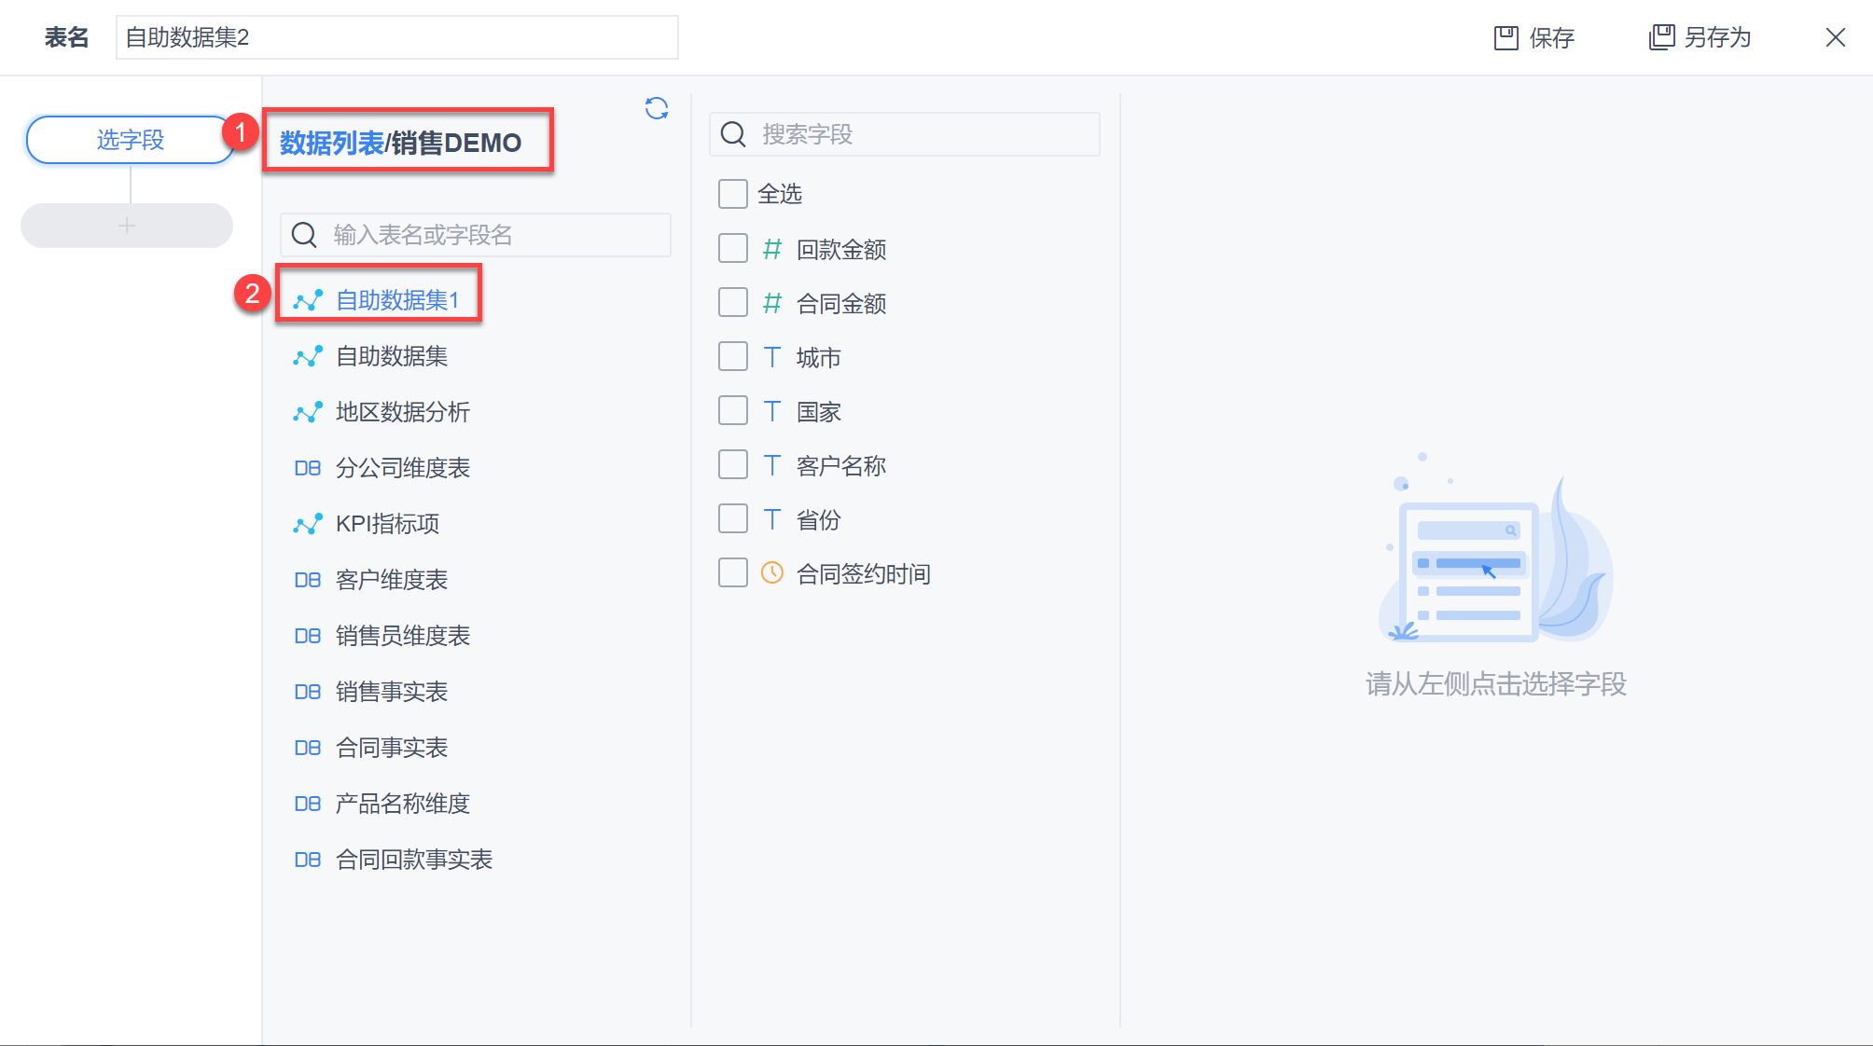Click the save disk icon

pos(1505,37)
